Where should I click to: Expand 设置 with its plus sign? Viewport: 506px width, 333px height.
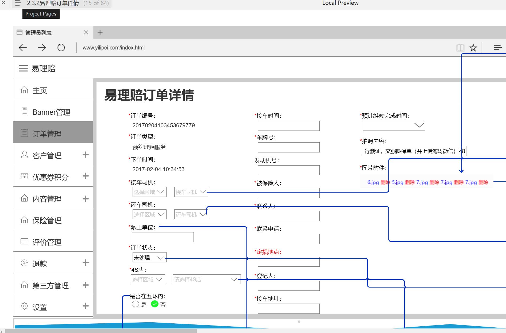pos(86,306)
